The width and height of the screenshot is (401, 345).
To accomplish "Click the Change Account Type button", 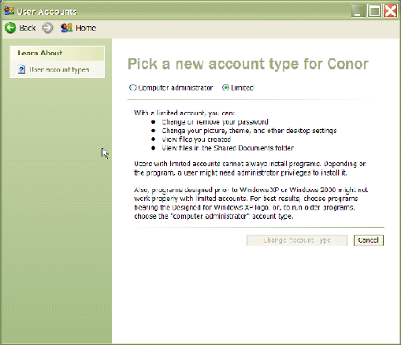I will pyautogui.click(x=297, y=240).
